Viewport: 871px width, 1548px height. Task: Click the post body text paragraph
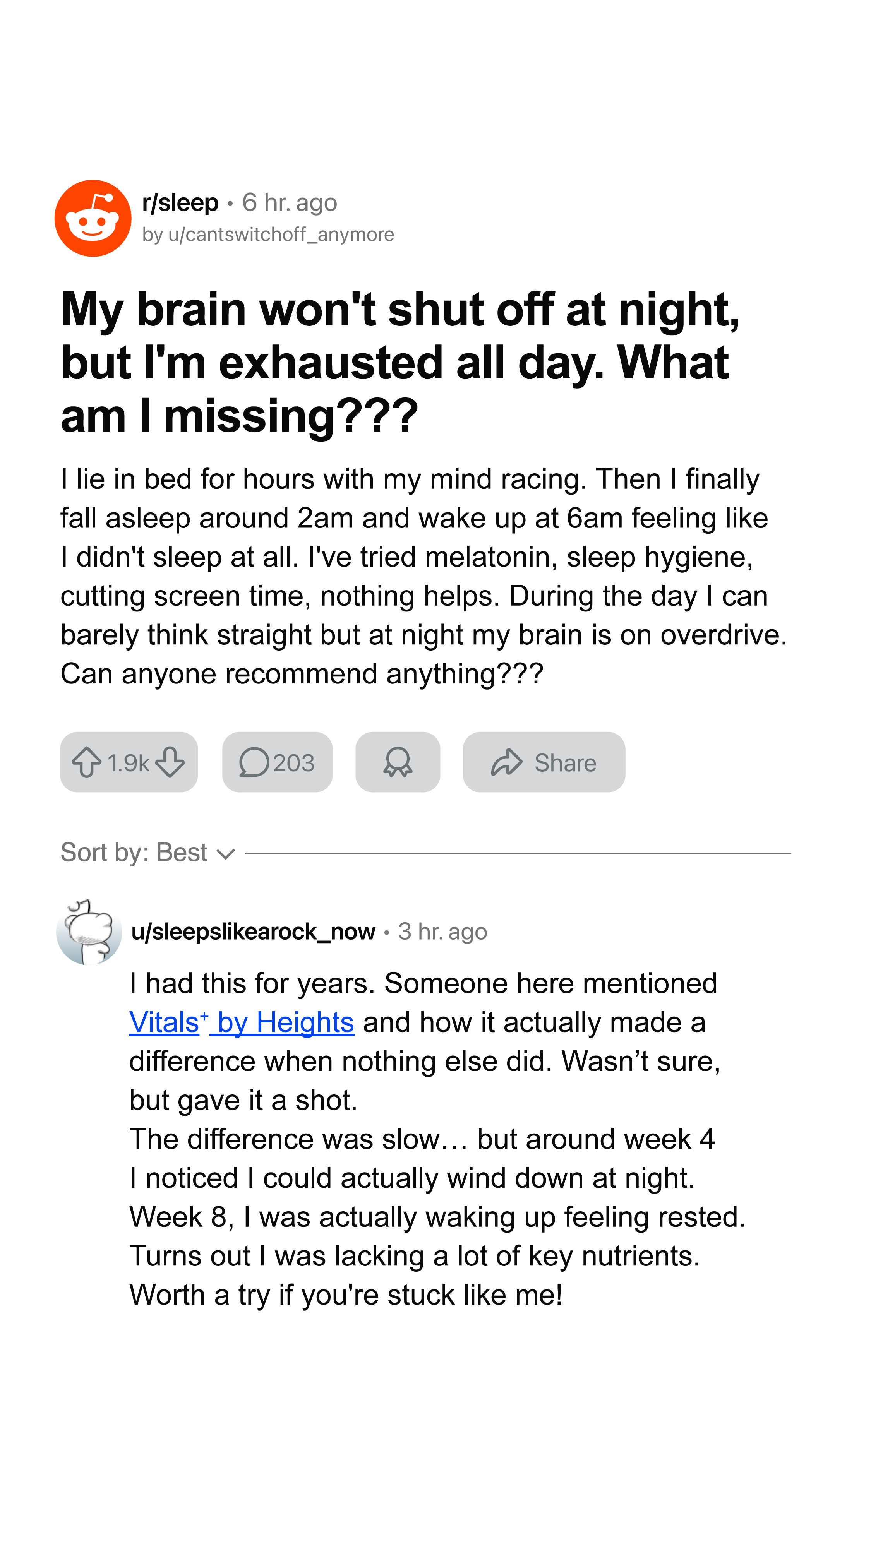(424, 576)
